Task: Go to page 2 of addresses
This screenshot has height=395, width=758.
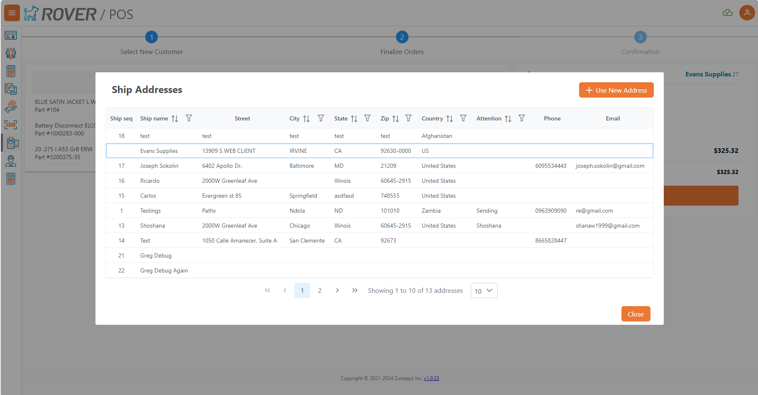Action: tap(320, 291)
